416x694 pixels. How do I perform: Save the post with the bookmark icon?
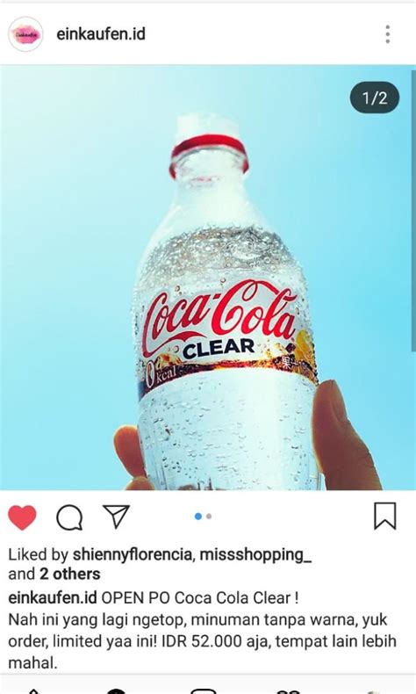[385, 516]
